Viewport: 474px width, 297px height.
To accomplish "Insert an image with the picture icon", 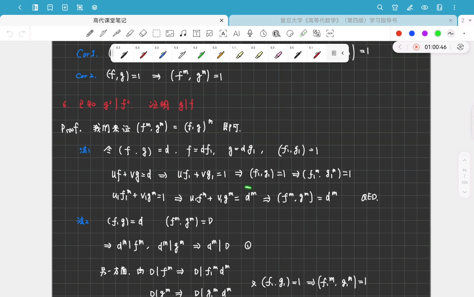I will click(x=170, y=33).
